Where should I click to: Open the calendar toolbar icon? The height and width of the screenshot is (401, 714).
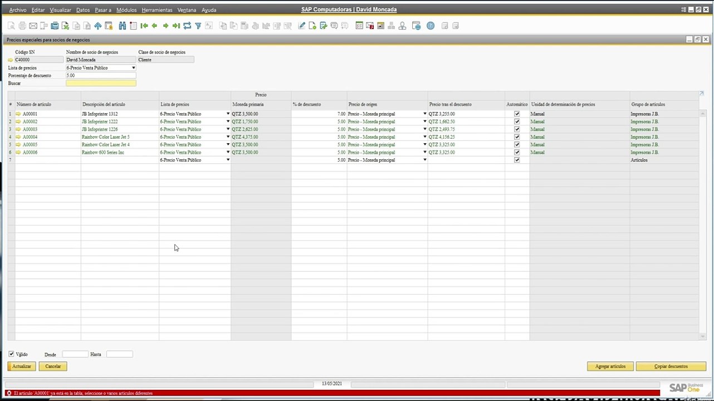pos(359,26)
